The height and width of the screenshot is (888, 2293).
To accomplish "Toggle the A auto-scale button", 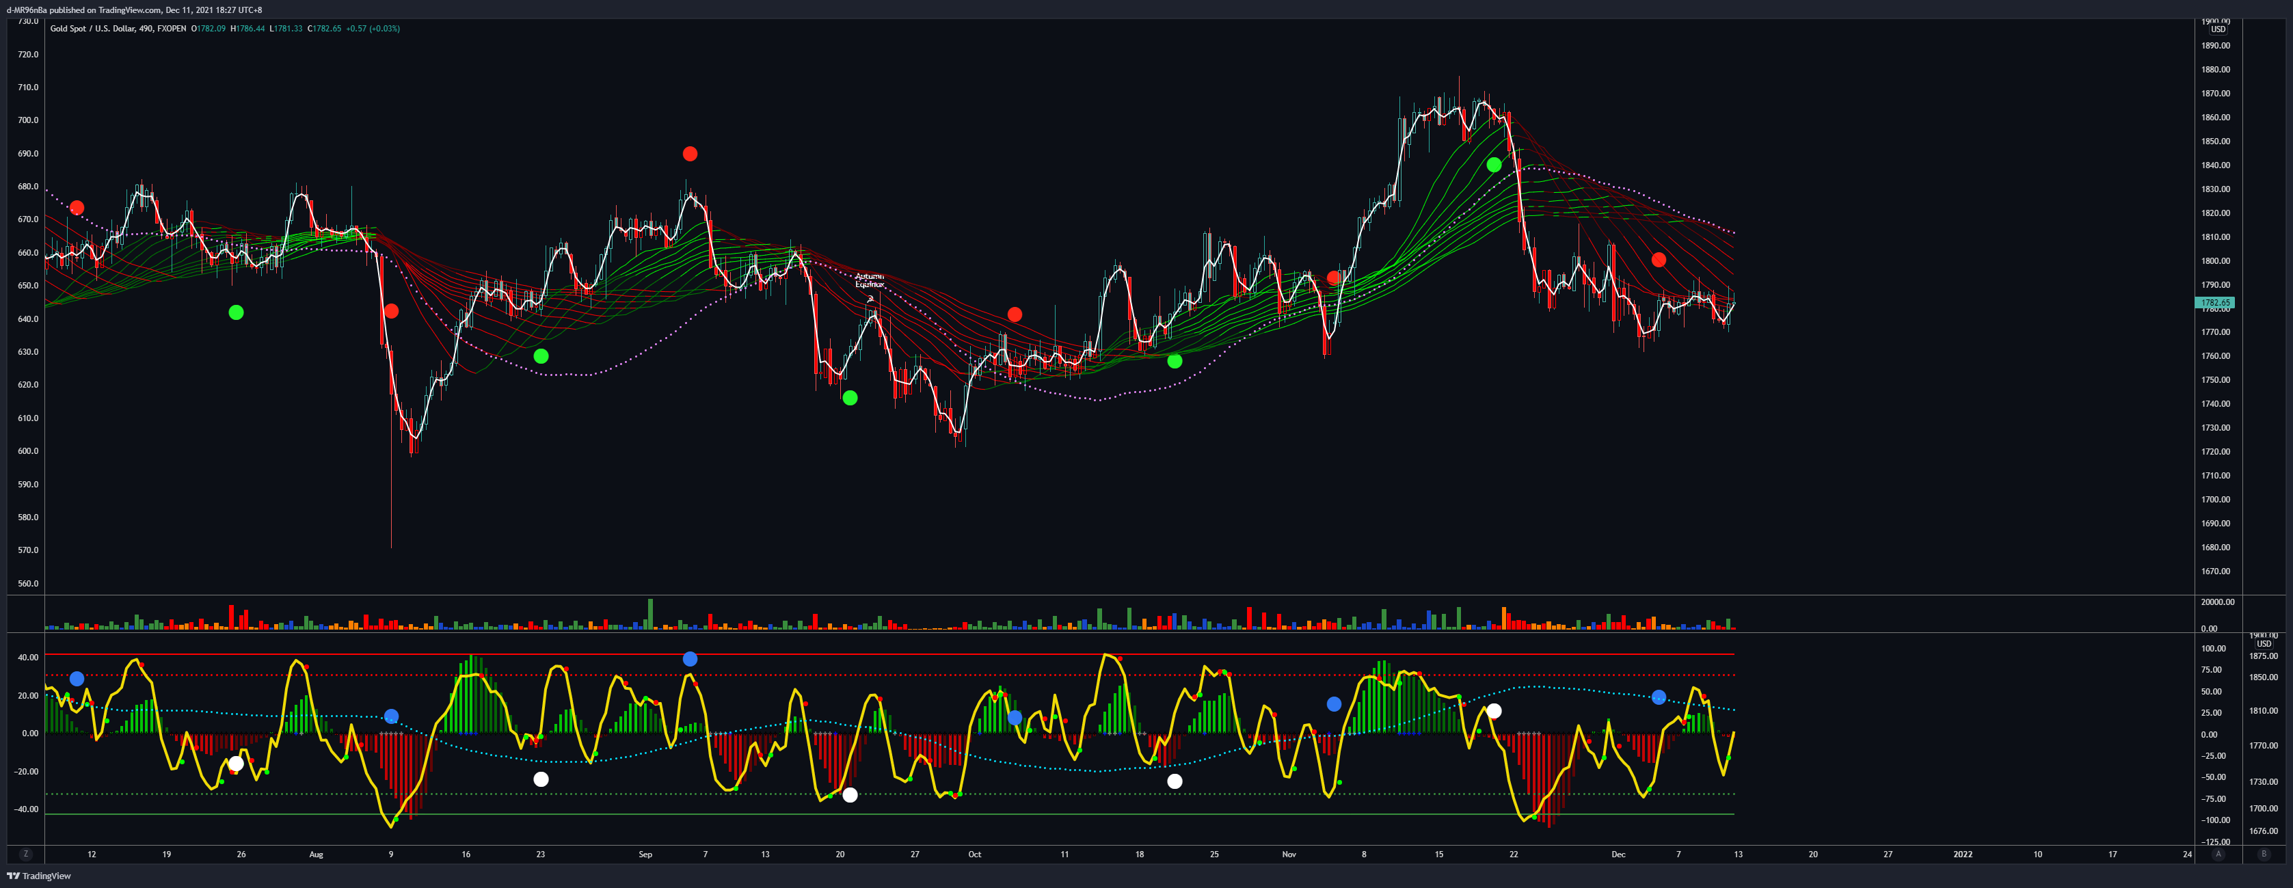I will coord(2217,855).
